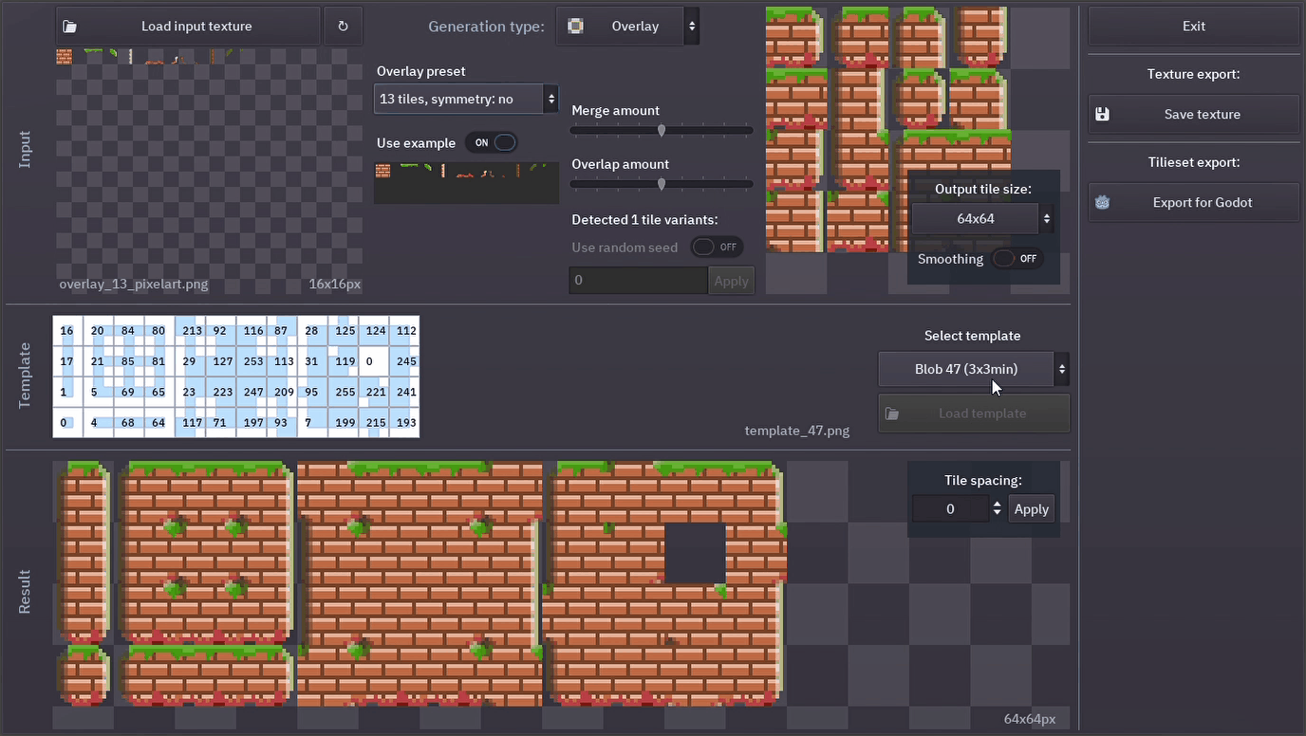1306x736 pixels.
Task: Click template cell 245
Action: (x=406, y=361)
